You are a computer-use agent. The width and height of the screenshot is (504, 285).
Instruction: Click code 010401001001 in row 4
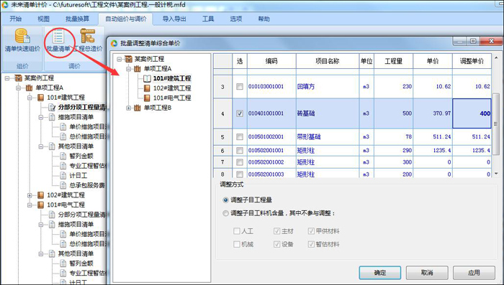point(266,113)
